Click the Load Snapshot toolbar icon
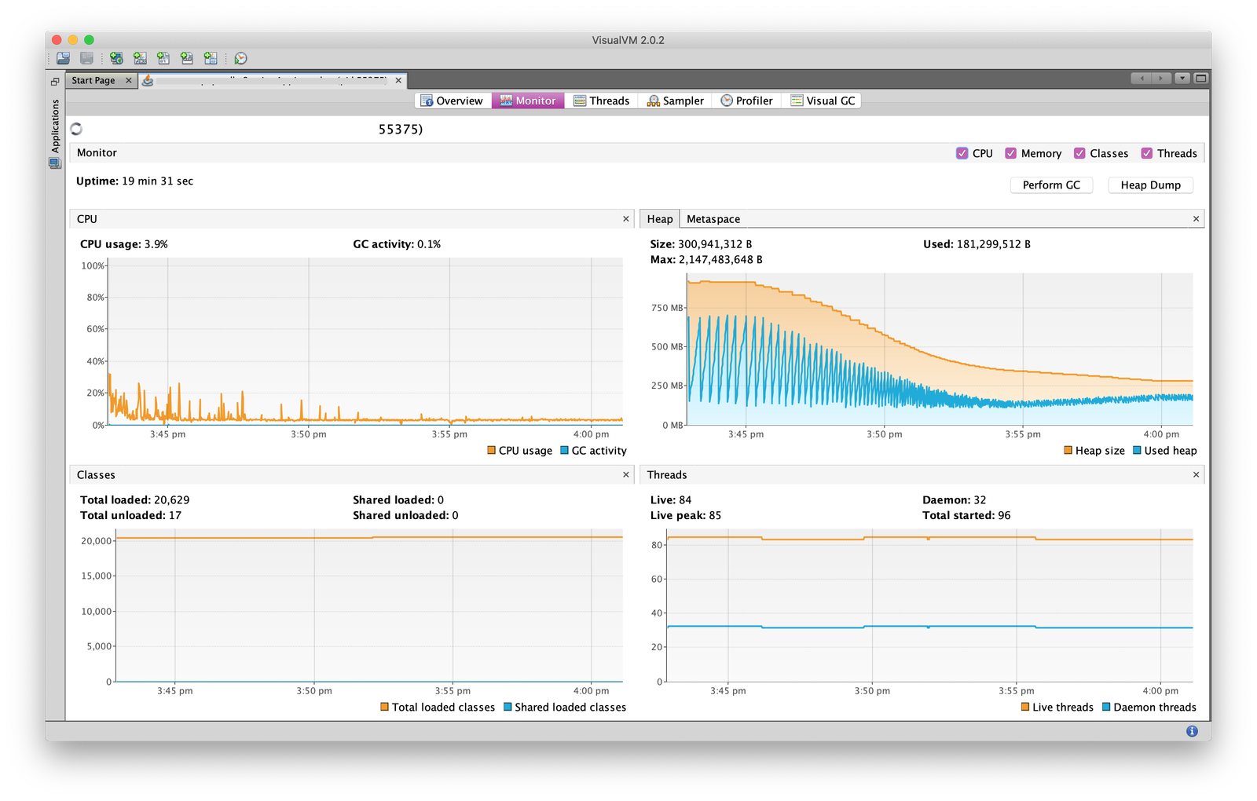The height and width of the screenshot is (801, 1257). pyautogui.click(x=64, y=58)
